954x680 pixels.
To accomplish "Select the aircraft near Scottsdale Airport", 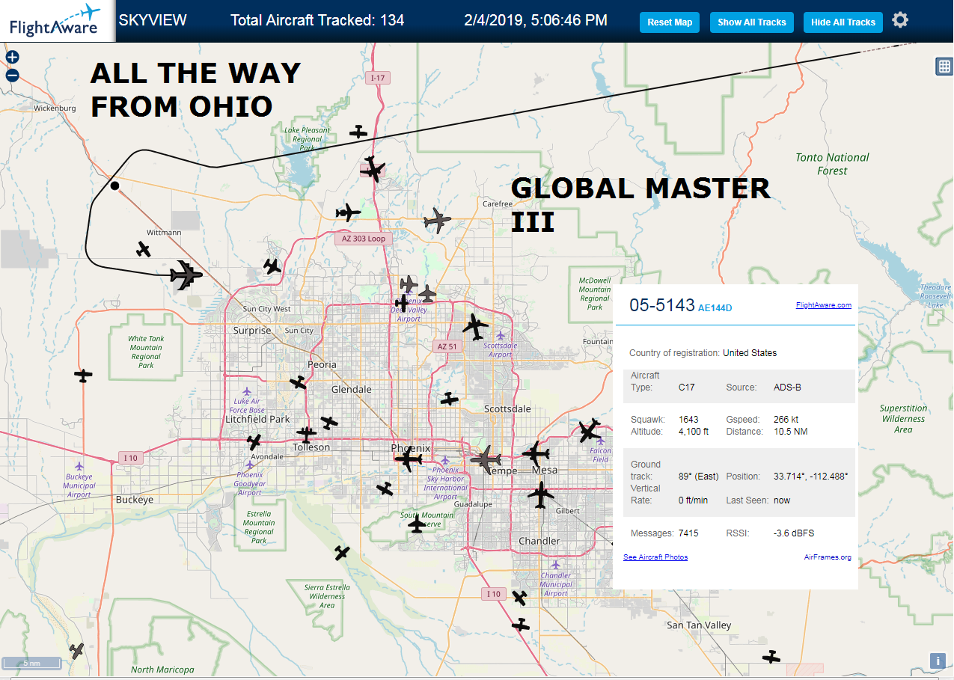I will pyautogui.click(x=475, y=325).
